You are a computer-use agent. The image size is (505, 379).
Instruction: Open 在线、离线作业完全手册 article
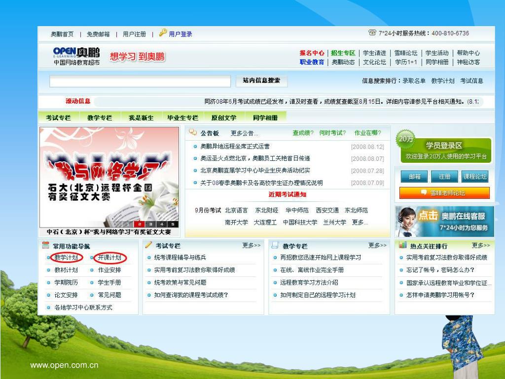(312, 270)
